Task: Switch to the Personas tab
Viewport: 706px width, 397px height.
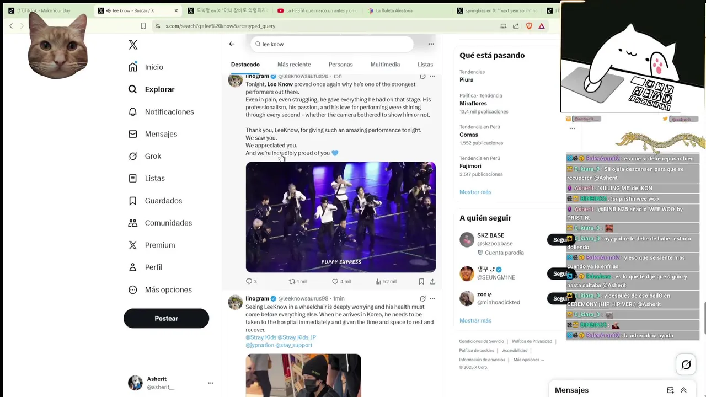Action: click(340, 65)
